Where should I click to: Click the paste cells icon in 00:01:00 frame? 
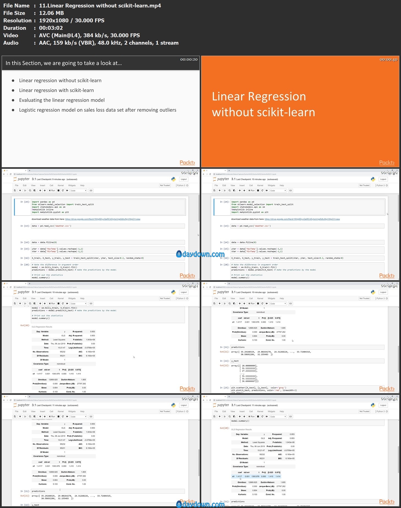pyautogui.click(x=35, y=190)
